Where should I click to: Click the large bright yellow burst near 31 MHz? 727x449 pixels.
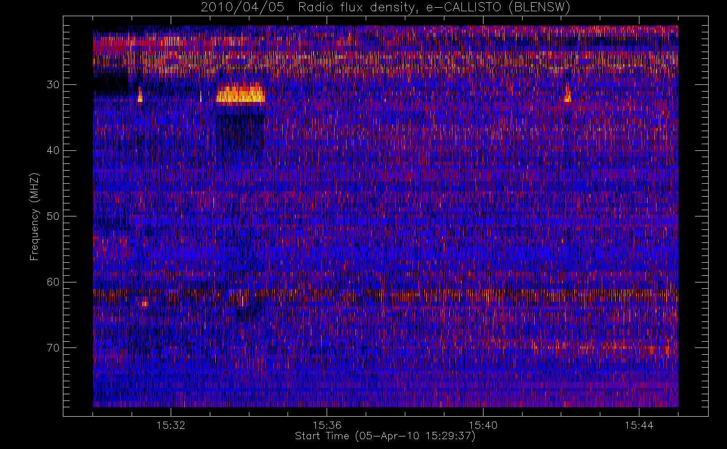click(x=240, y=93)
